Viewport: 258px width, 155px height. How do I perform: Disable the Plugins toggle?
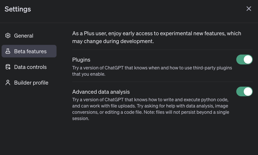pyautogui.click(x=244, y=59)
